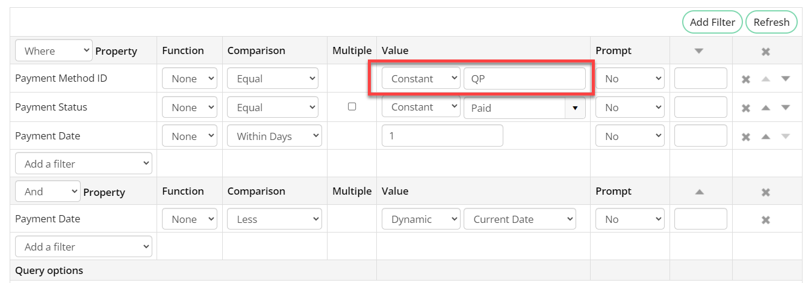The image size is (811, 283).
Task: Expand the Paid value combo box arrow
Action: pyautogui.click(x=574, y=108)
